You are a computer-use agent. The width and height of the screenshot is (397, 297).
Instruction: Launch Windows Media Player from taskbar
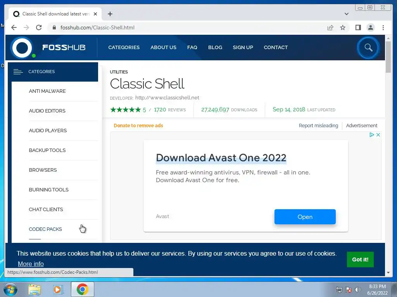(x=58, y=289)
